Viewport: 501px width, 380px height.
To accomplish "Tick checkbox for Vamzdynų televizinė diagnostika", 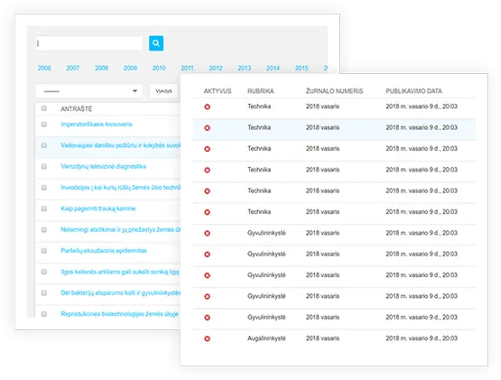I will (44, 166).
